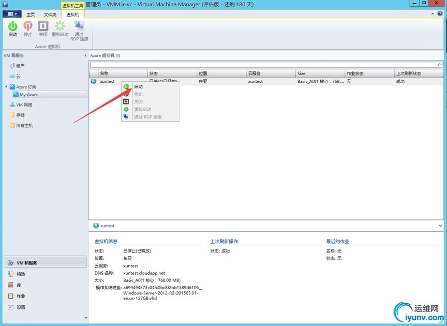Select the Azure 订阅 tree node
447x326 pixels.
(x=23, y=87)
